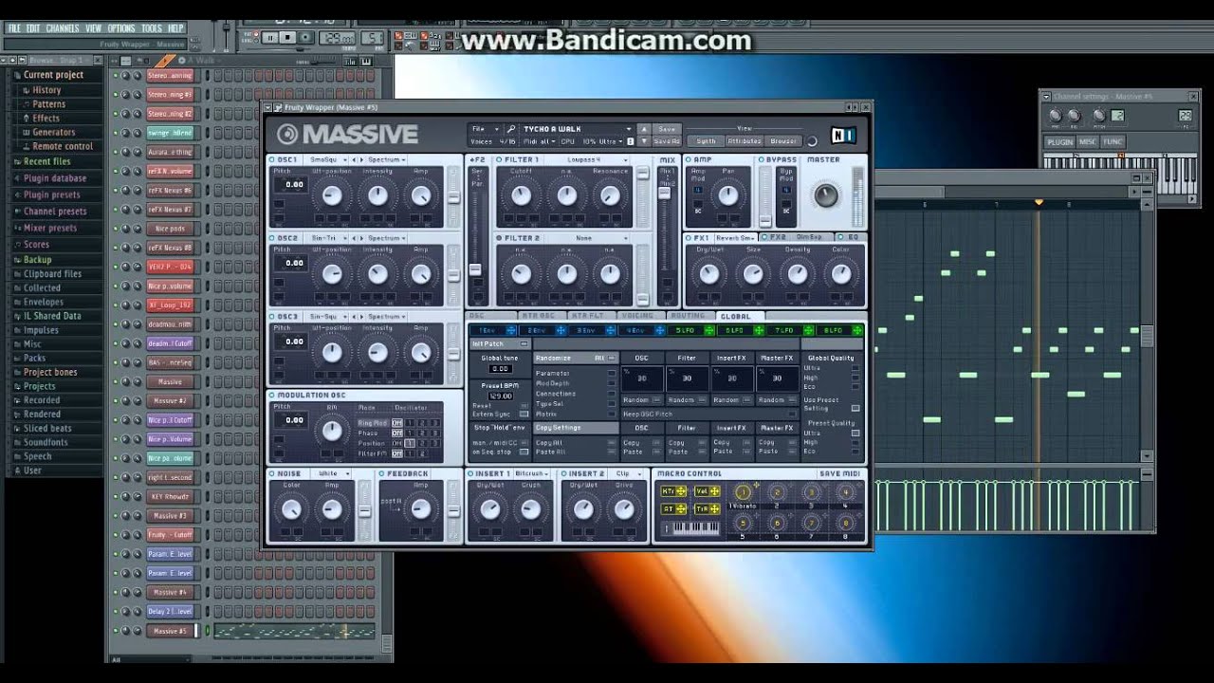Open Filter 2 type dropdown None
The image size is (1214, 683).
tap(586, 238)
